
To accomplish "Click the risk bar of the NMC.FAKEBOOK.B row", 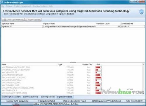I will pyautogui.click(x=98, y=90).
